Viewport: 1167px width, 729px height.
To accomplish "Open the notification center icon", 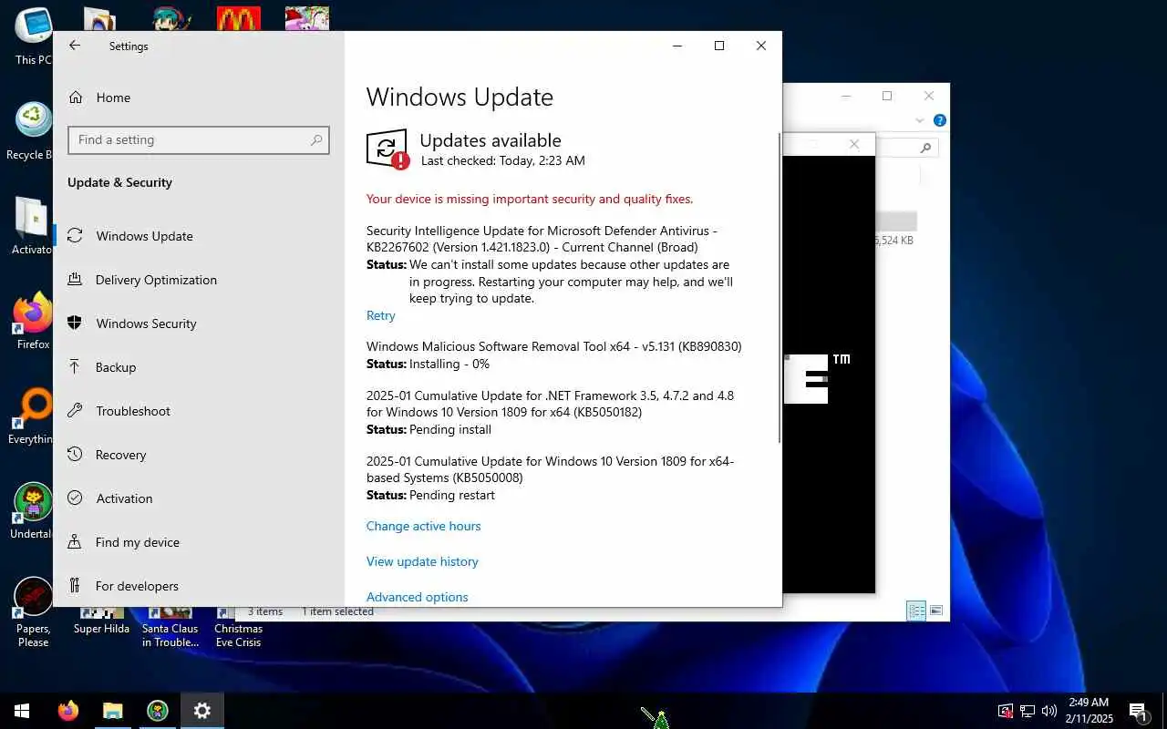I will pos(1138,711).
